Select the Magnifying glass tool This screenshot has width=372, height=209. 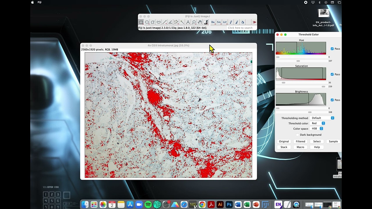click(194, 22)
